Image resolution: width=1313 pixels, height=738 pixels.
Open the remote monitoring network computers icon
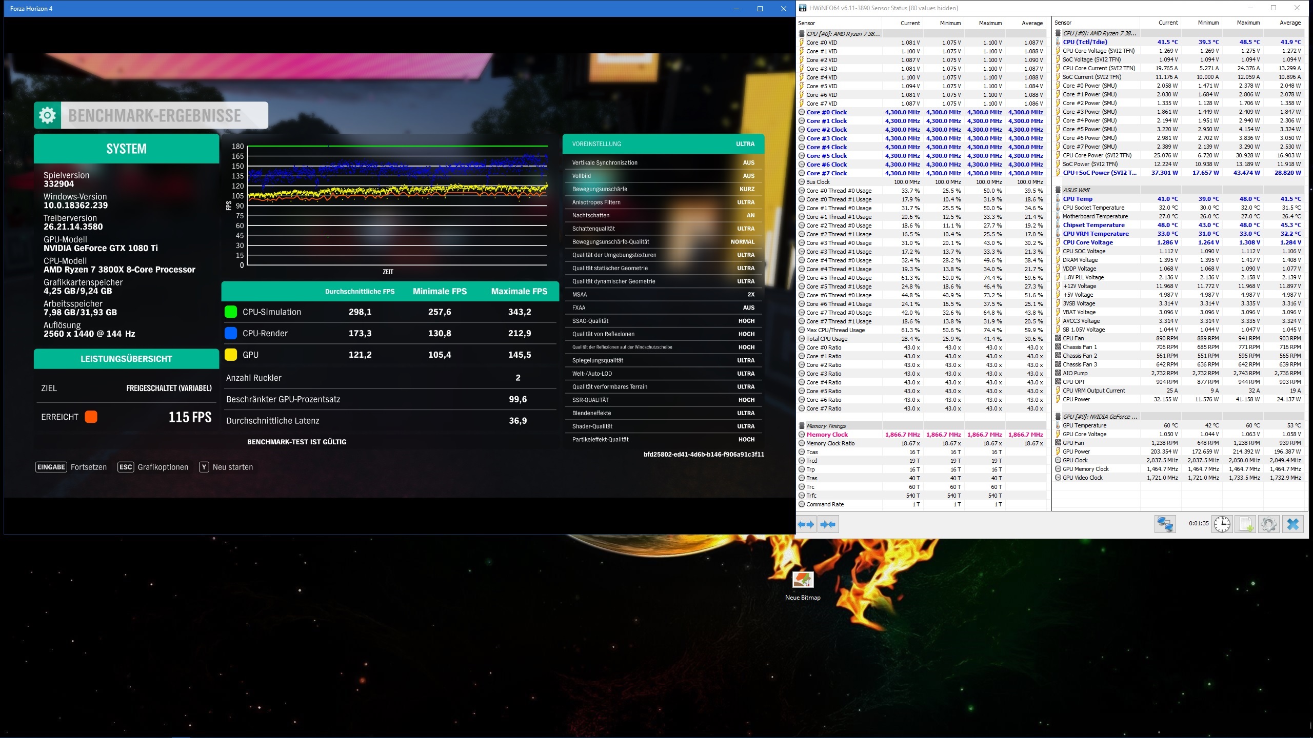point(1165,524)
